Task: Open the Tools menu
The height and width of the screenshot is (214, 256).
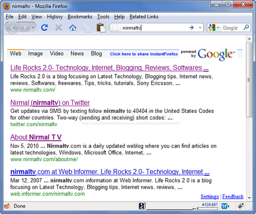Action: 103,16
